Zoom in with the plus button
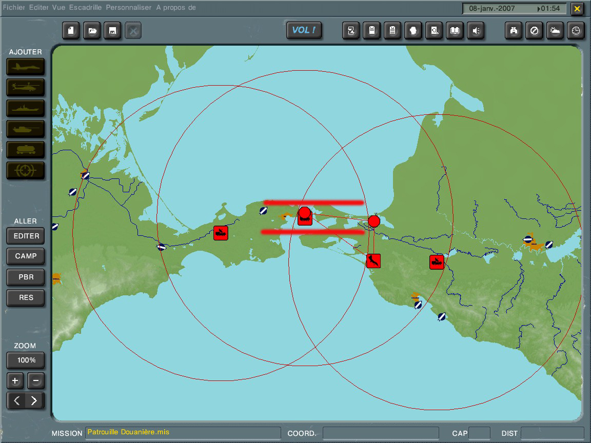This screenshot has height=443, width=591. (15, 380)
